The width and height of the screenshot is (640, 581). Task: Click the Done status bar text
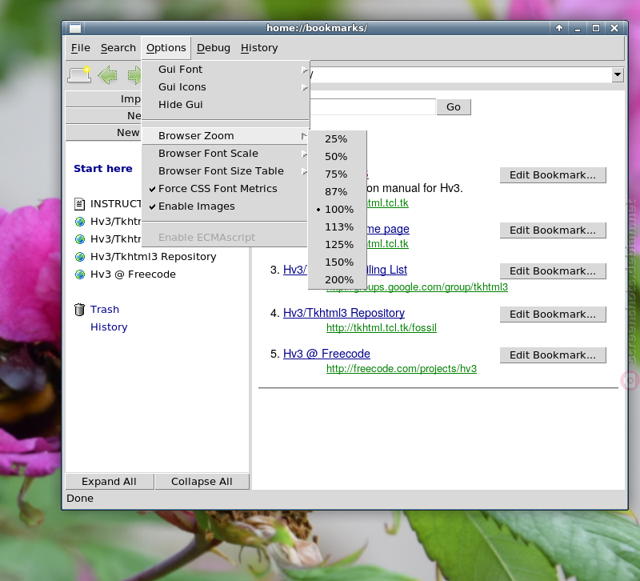coord(80,499)
